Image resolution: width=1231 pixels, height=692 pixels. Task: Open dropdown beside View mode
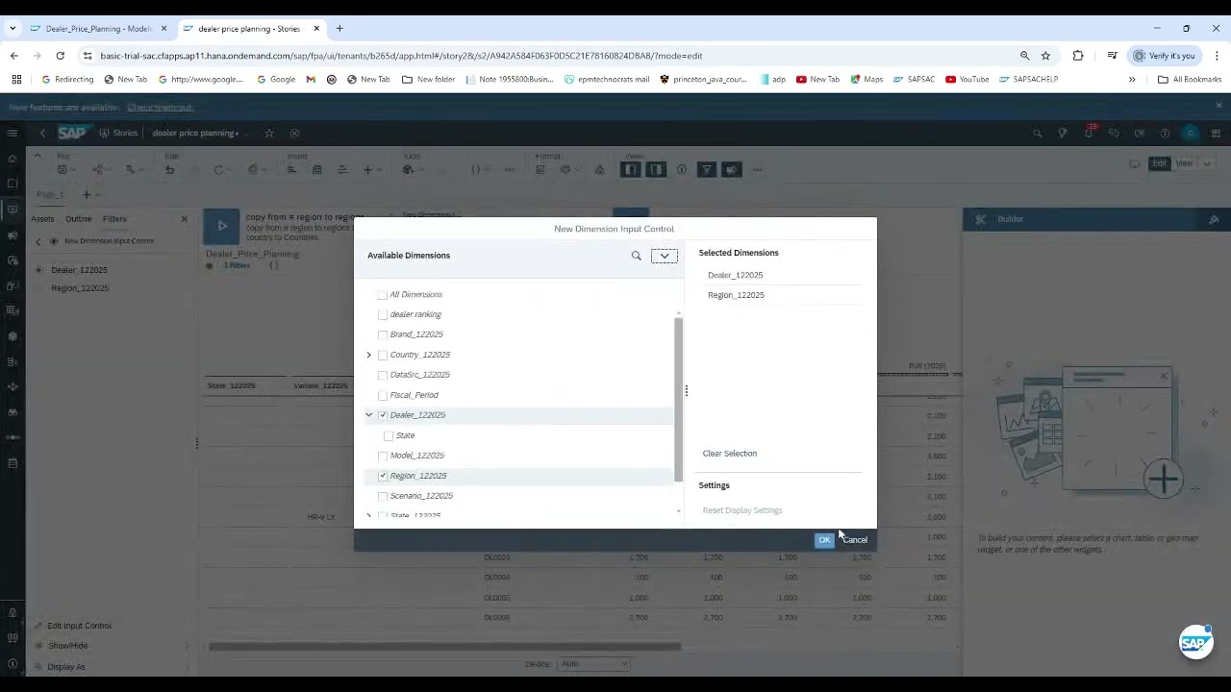click(1207, 163)
